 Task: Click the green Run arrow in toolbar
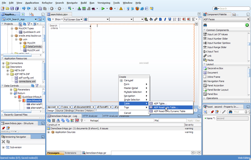coord(103,9)
